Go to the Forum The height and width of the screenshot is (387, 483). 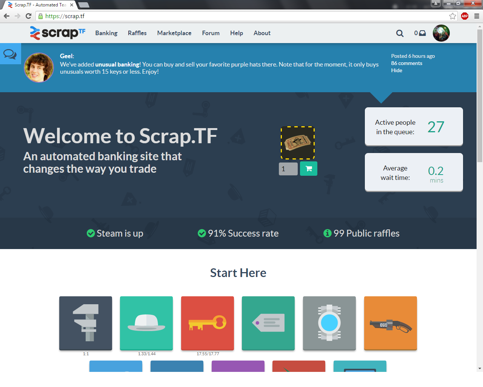pyautogui.click(x=211, y=33)
